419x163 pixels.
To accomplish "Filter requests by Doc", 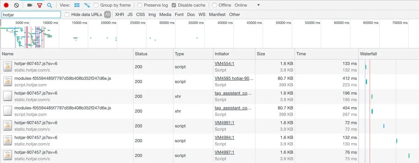I will click(191, 14).
